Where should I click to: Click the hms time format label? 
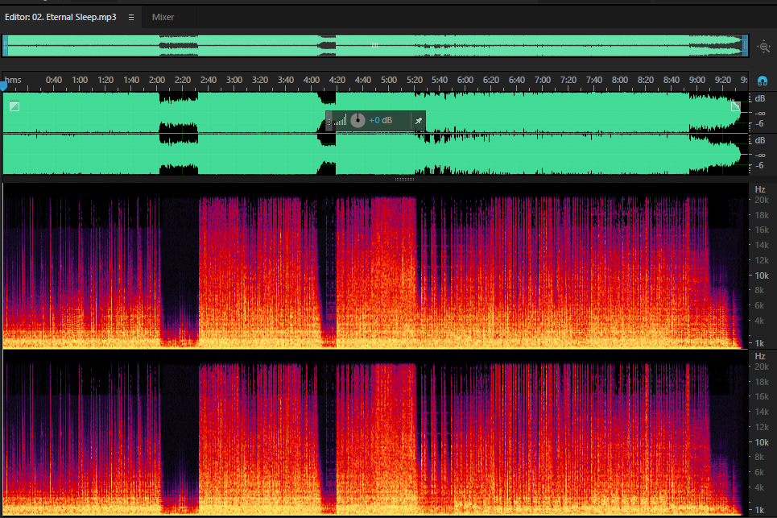coord(14,80)
